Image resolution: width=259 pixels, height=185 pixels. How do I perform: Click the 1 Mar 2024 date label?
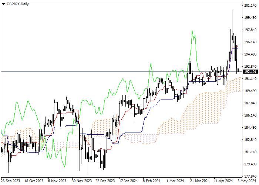pos(175,181)
